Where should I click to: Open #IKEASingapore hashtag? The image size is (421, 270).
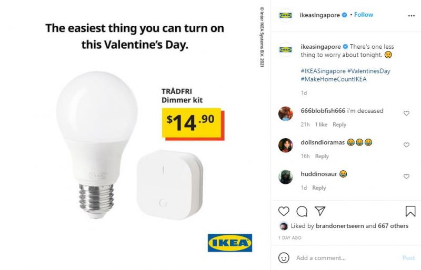click(x=323, y=71)
